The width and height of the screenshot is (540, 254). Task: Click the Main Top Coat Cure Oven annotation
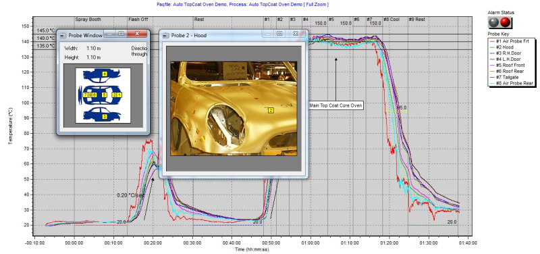click(x=335, y=106)
